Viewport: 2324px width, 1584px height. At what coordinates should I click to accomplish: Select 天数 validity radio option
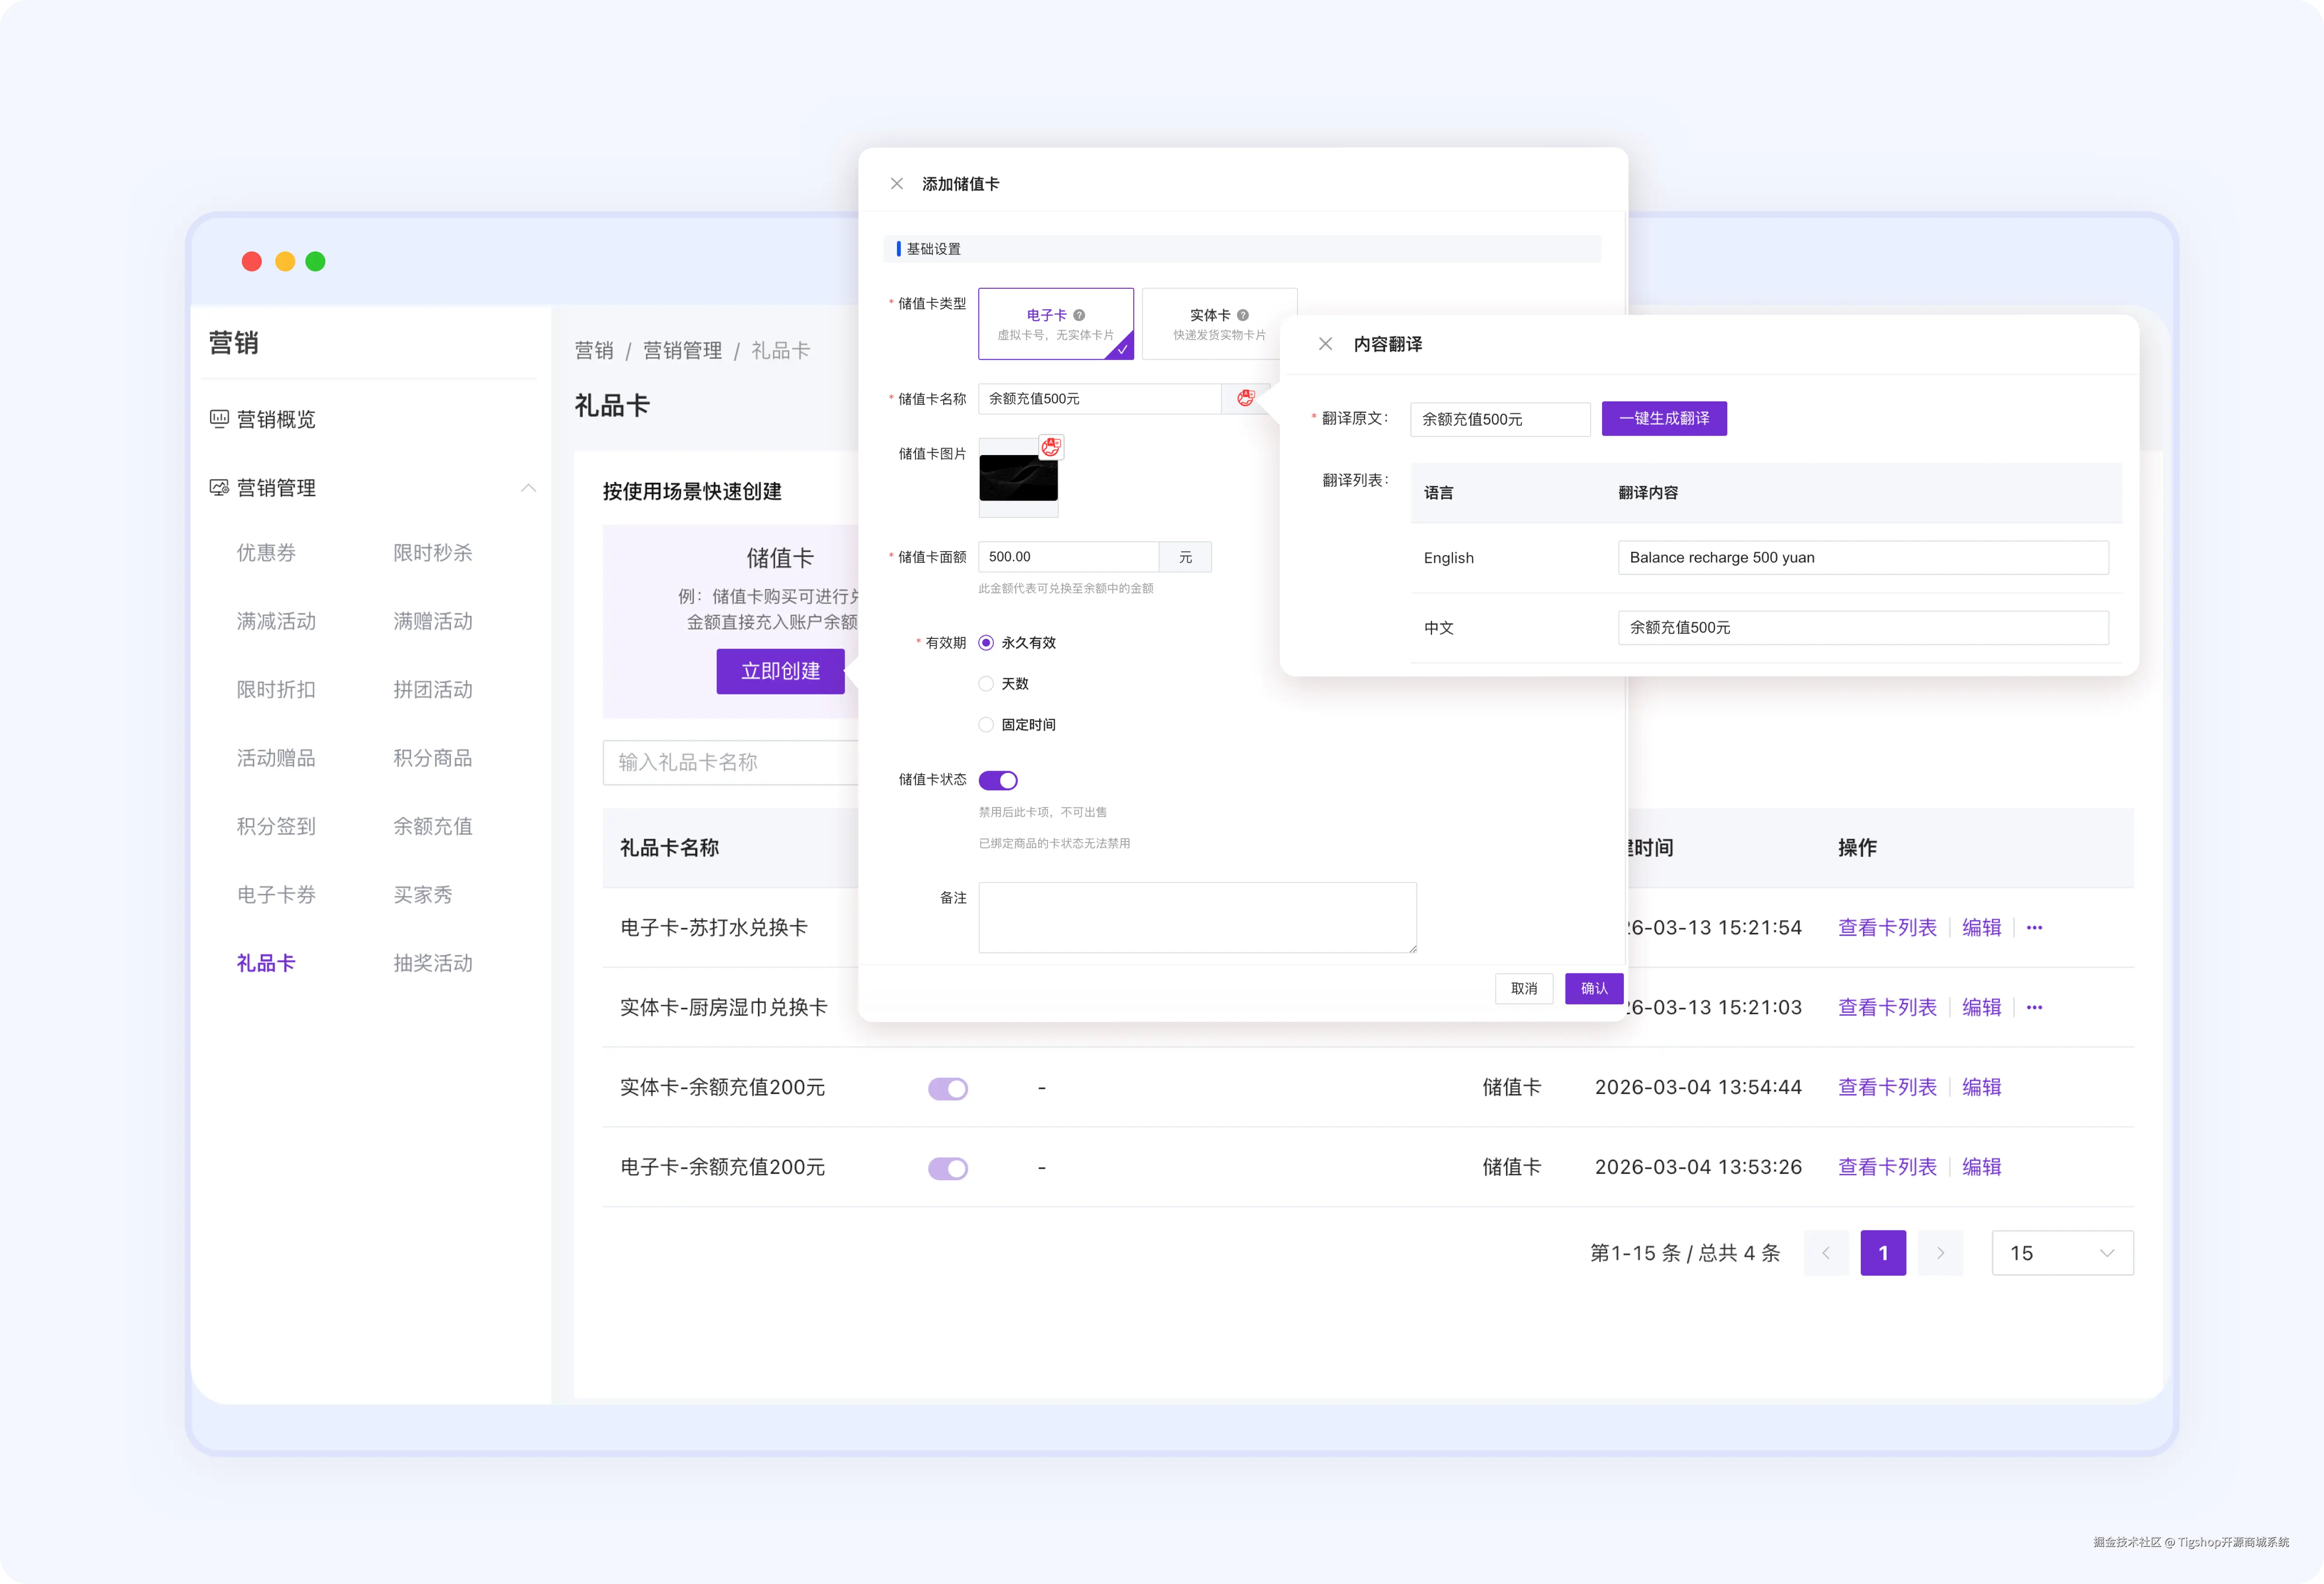tap(986, 684)
